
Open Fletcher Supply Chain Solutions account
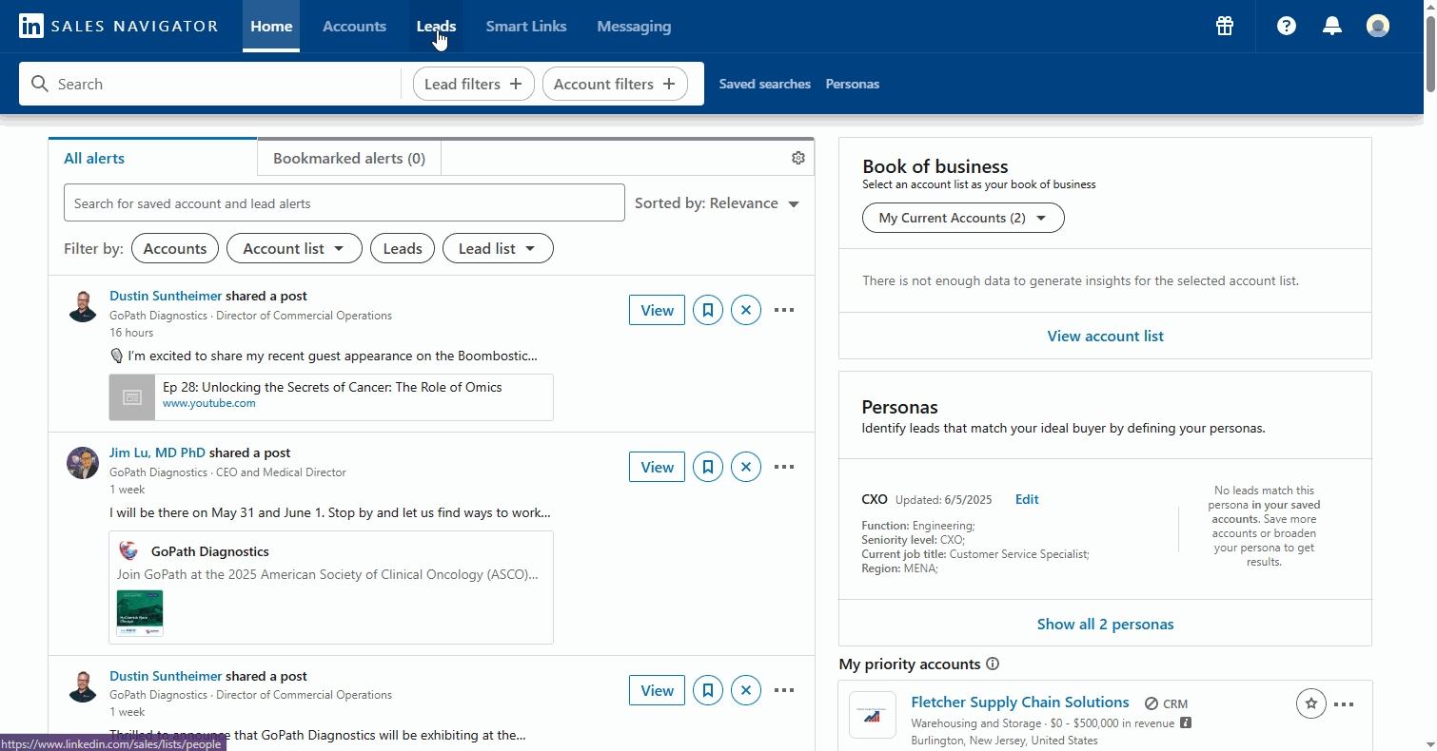click(x=1020, y=703)
